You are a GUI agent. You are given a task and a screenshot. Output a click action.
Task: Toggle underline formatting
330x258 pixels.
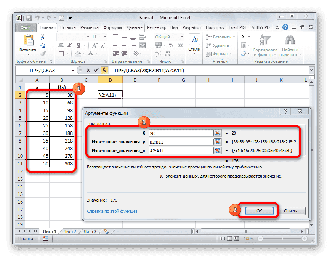[78, 45]
